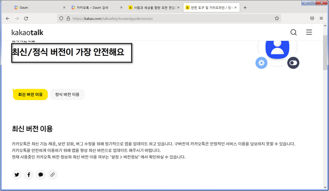Open kakaotalk site search
The image size is (329, 191).
tap(294, 32)
